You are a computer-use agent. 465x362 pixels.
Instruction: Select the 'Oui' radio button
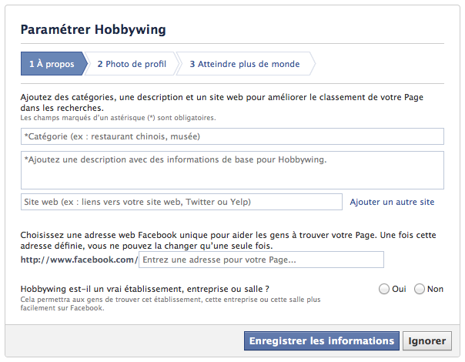[x=383, y=289]
